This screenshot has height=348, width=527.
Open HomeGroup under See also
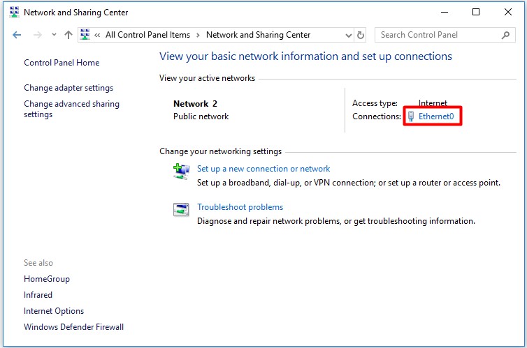(x=47, y=279)
